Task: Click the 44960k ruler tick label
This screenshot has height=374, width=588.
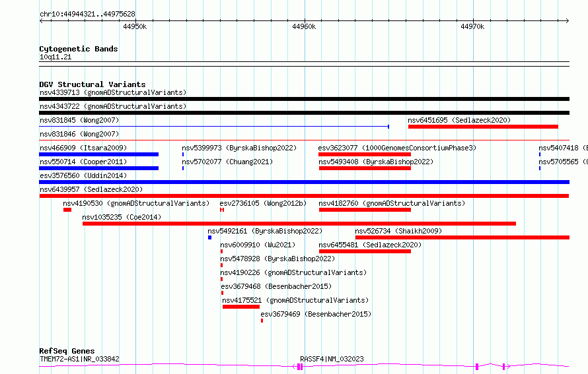Action: (x=304, y=26)
